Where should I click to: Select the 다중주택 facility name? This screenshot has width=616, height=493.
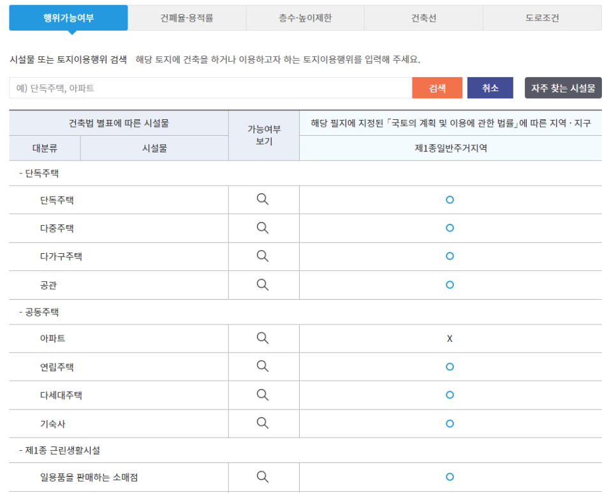click(57, 228)
